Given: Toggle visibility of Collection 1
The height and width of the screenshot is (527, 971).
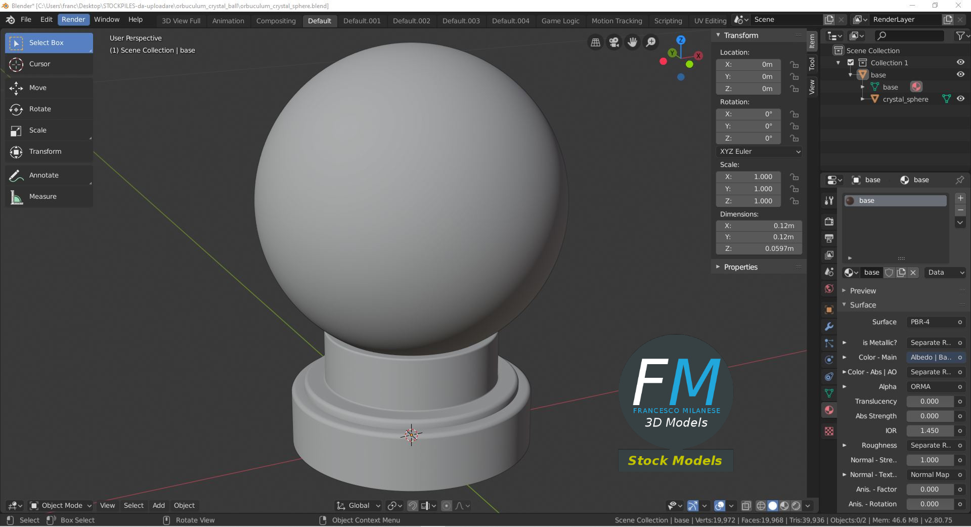Looking at the screenshot, I should 960,62.
